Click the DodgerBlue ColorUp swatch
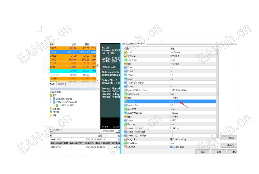The image size is (259, 174). click(171, 147)
